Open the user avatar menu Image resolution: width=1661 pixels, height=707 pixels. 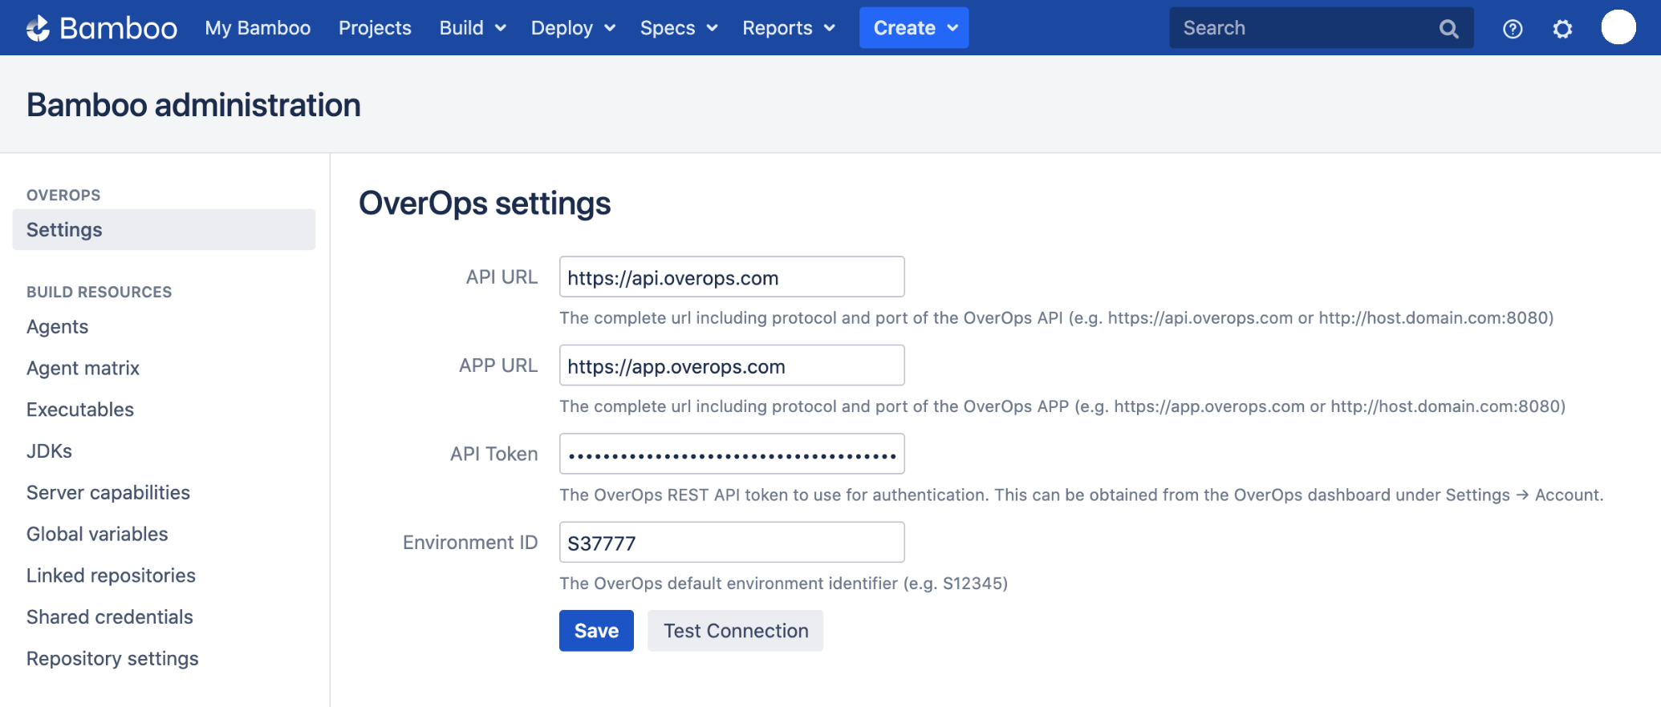click(x=1618, y=27)
